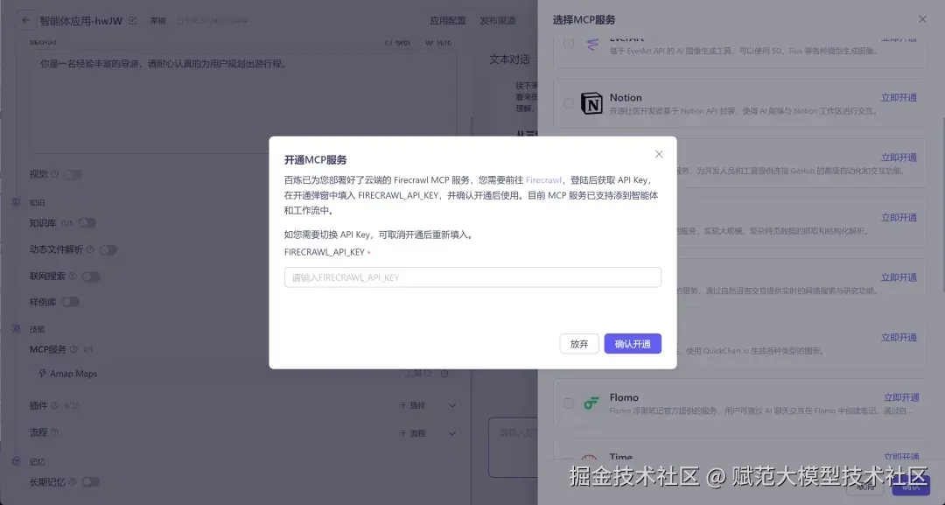Image resolution: width=945 pixels, height=505 pixels.
Task: Select the Amap Maps skill icon
Action: [40, 373]
